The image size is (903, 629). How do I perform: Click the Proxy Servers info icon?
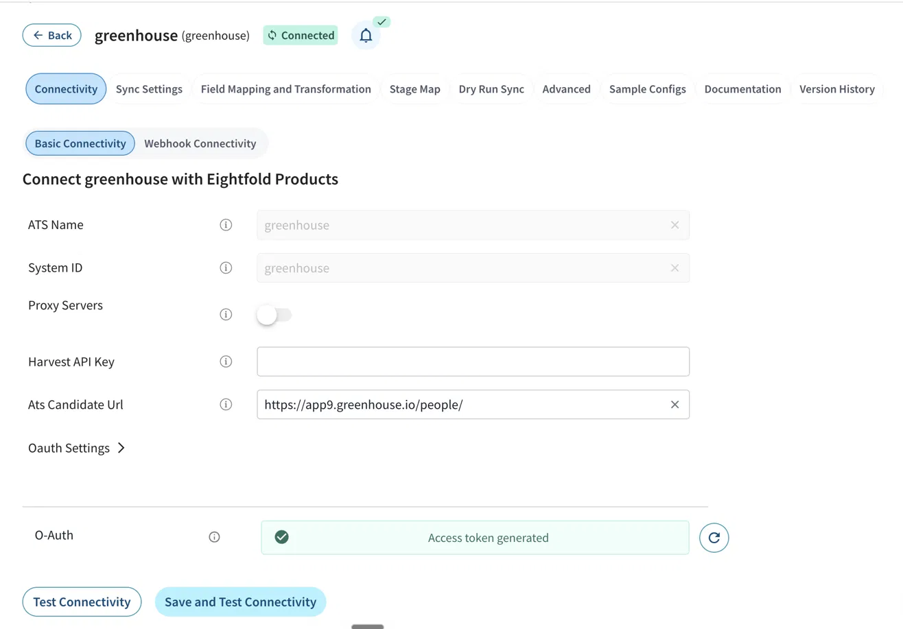pos(226,314)
